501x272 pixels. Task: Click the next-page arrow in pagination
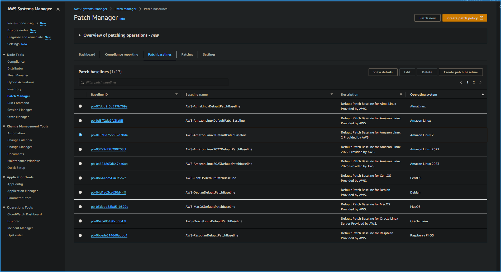point(480,82)
